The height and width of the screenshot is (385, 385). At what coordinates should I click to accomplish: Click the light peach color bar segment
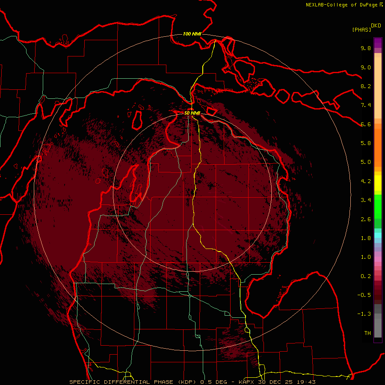[x=378, y=88]
